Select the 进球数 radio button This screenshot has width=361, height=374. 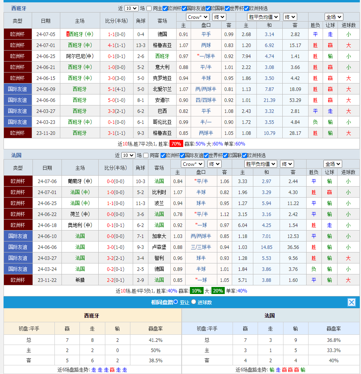click(193, 302)
